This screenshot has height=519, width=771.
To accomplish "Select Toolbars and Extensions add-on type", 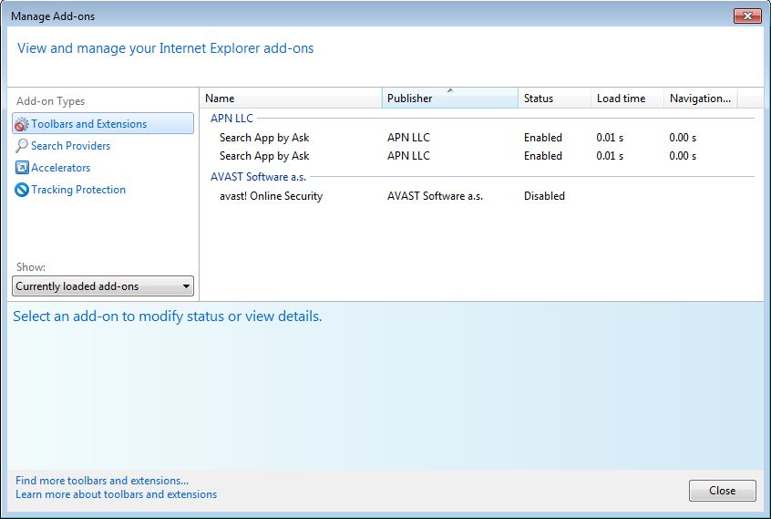I will (103, 123).
